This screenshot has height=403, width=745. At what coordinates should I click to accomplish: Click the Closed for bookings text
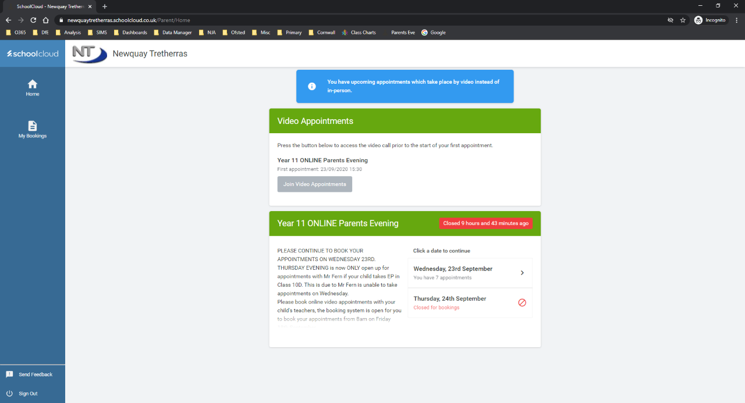(437, 308)
